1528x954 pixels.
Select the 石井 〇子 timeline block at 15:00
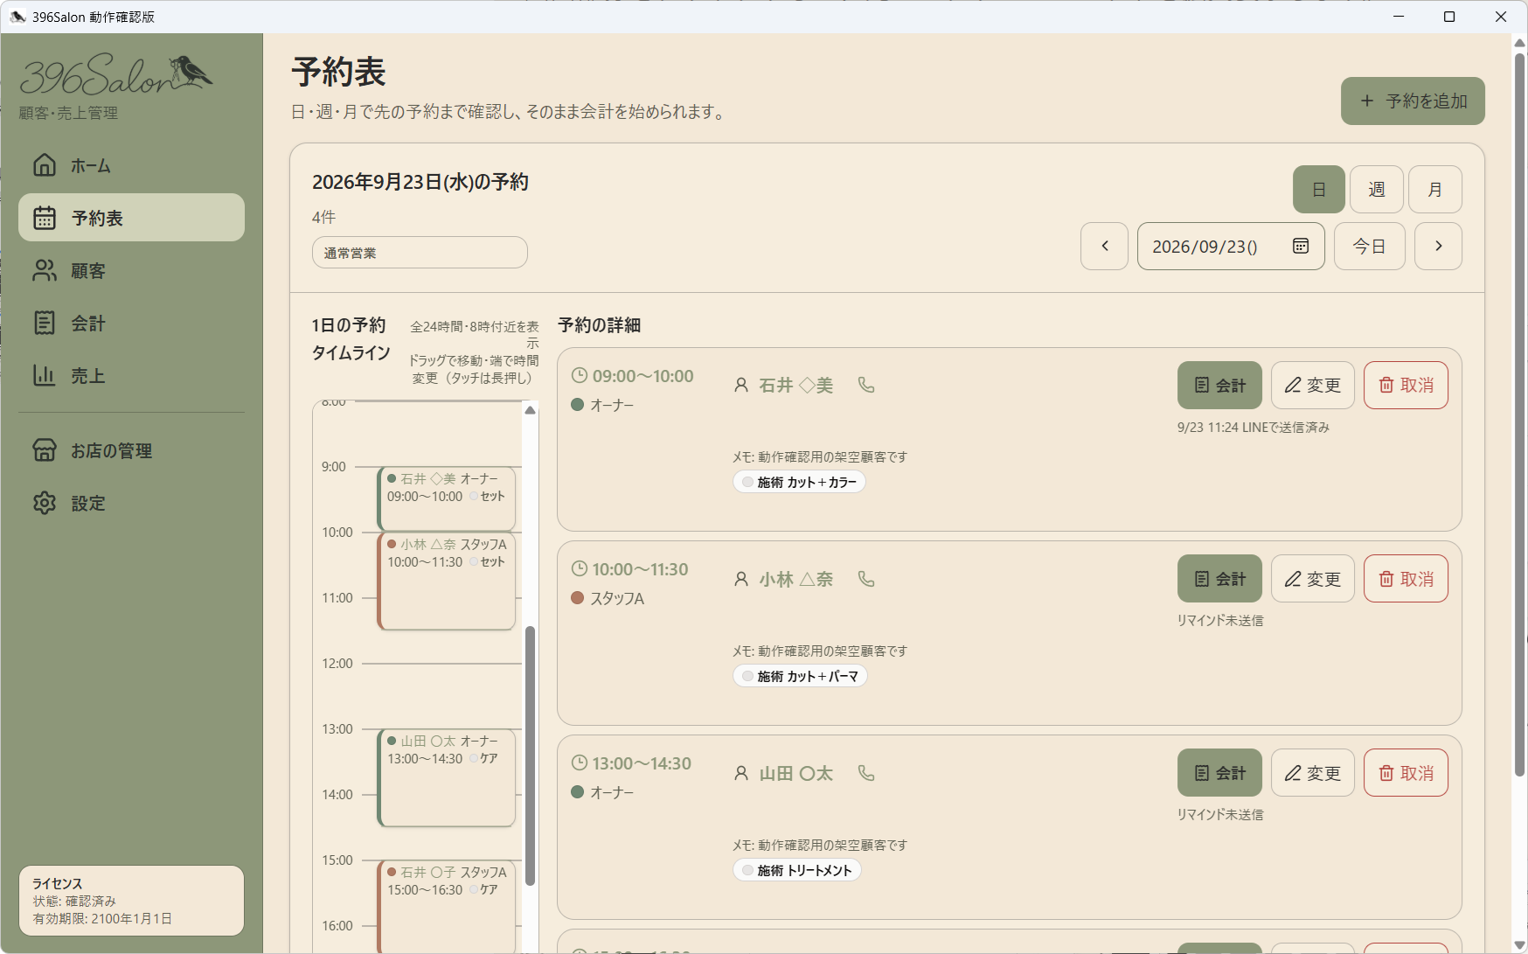pos(447,907)
